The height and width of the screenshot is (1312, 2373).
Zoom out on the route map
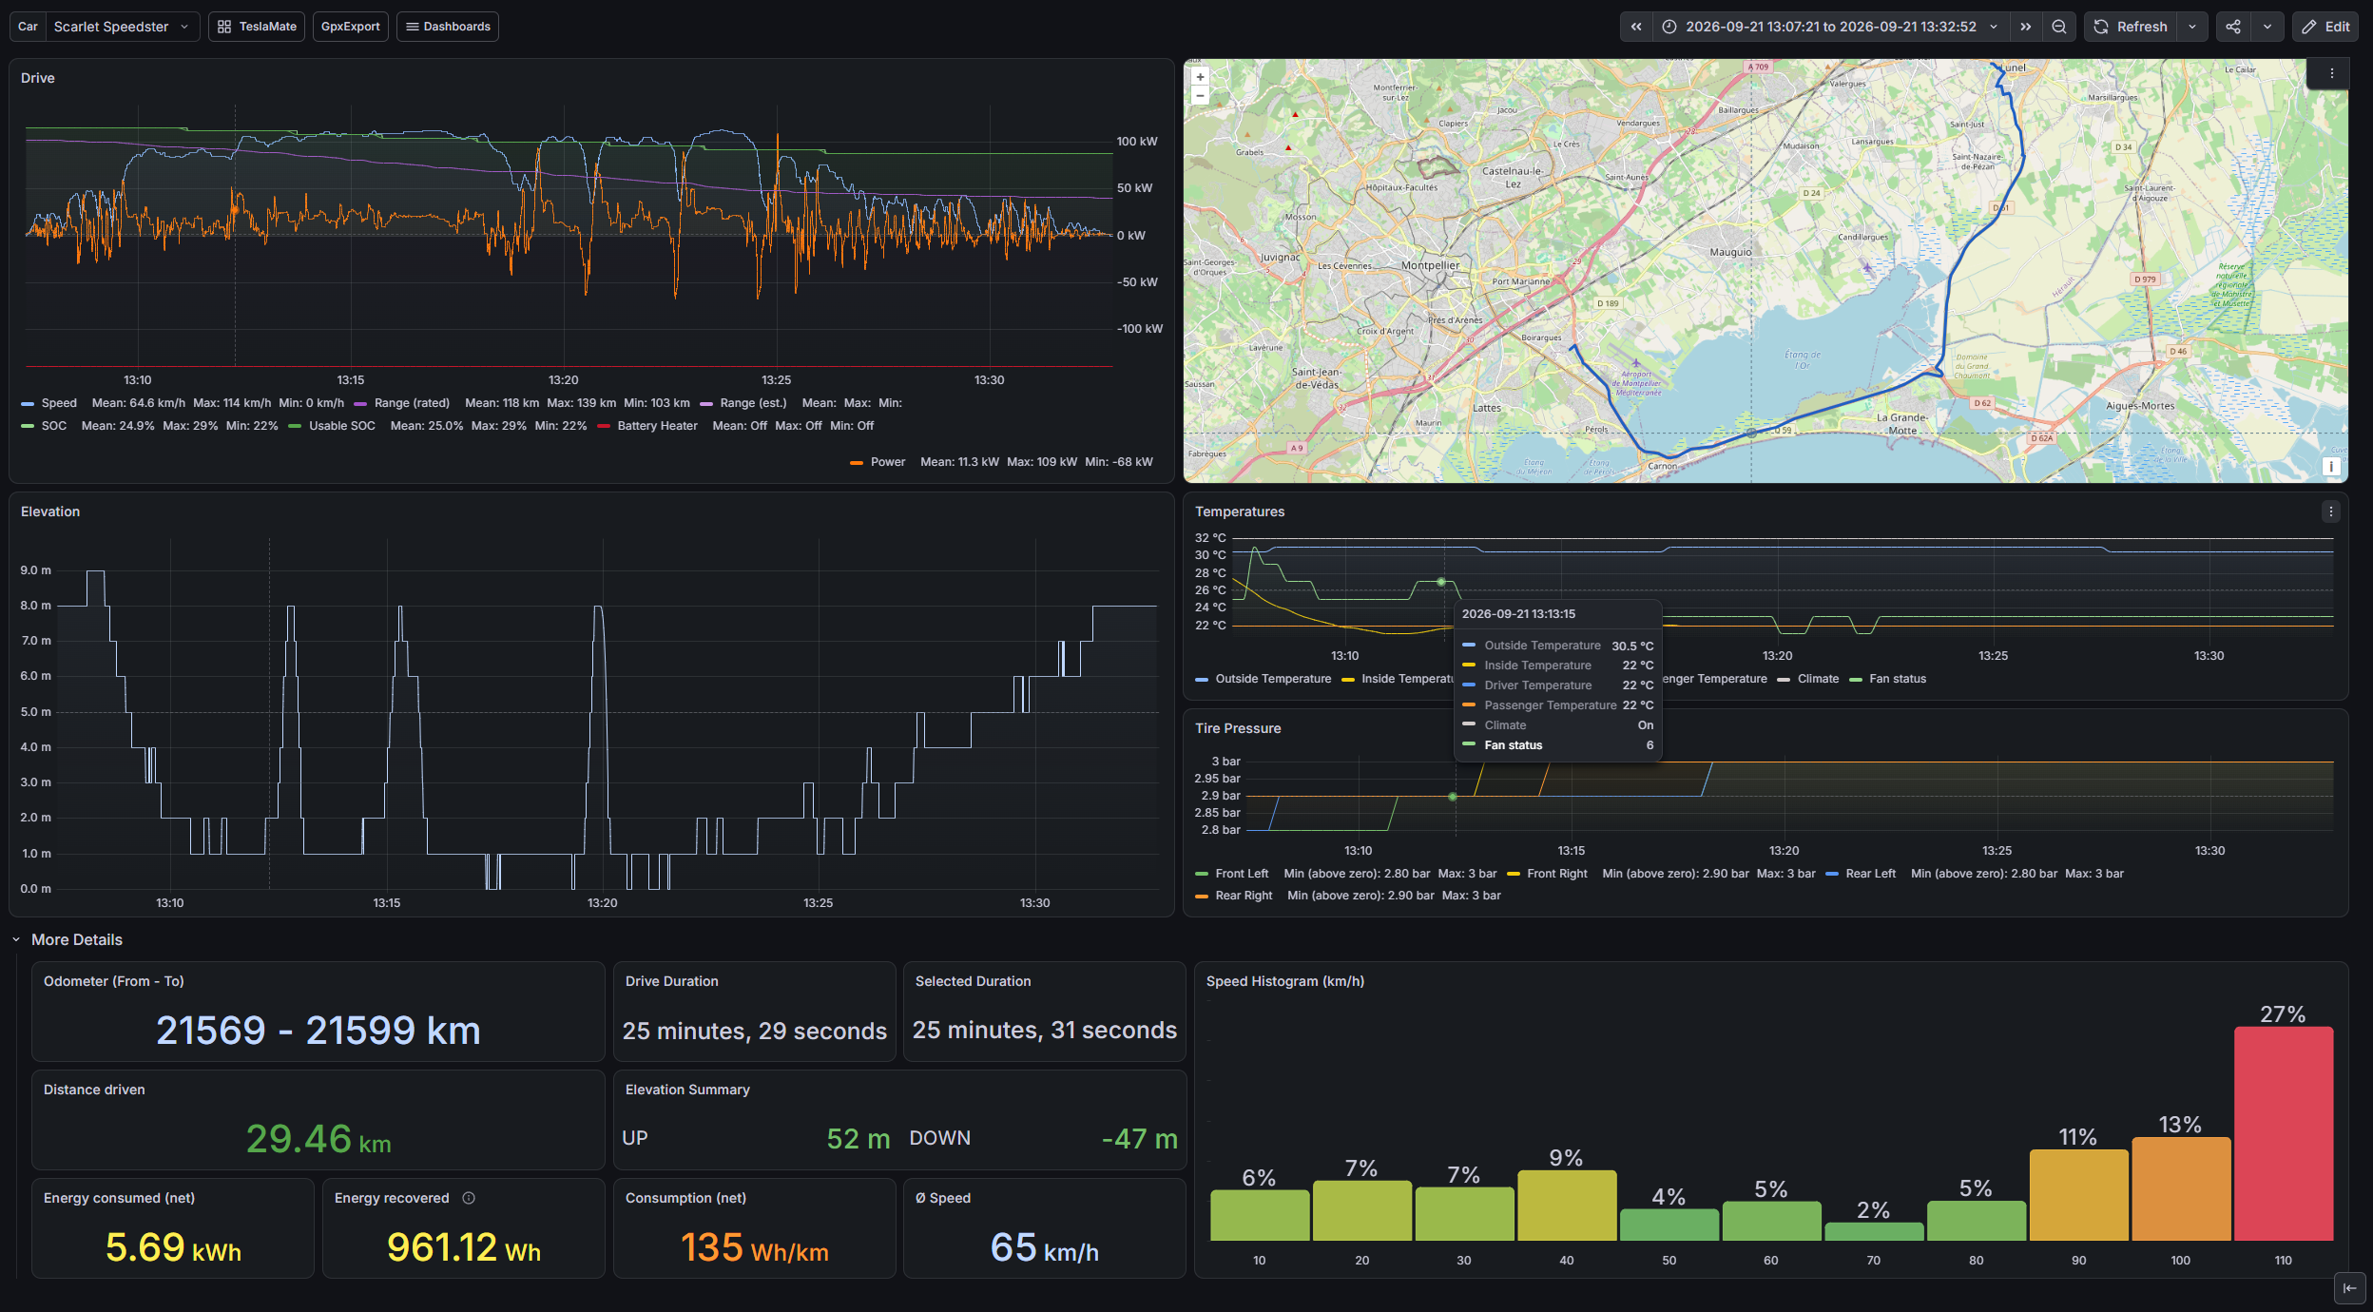click(x=1200, y=95)
